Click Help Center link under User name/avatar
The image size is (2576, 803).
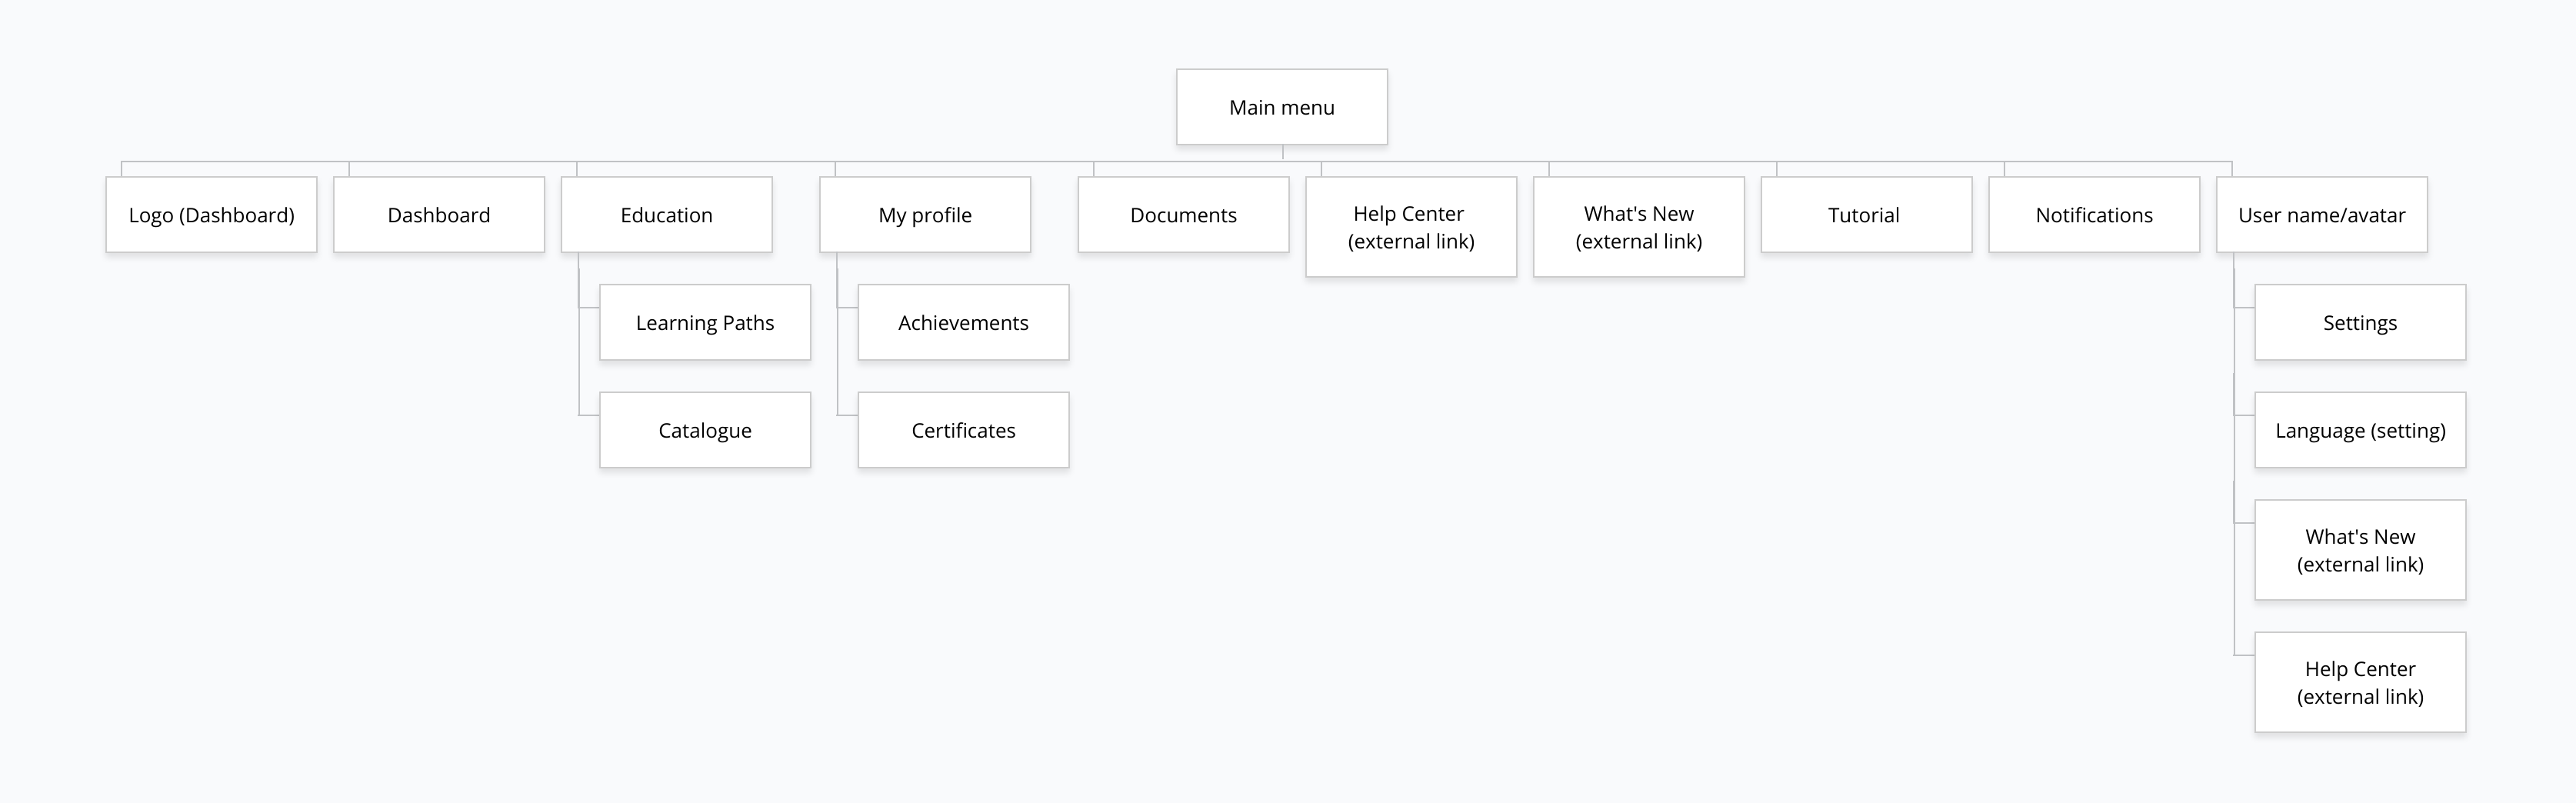tap(2360, 682)
